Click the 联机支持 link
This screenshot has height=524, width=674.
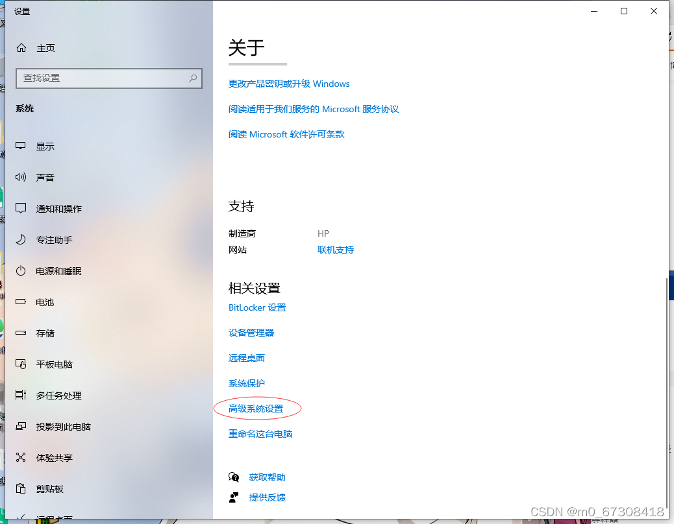[335, 250]
